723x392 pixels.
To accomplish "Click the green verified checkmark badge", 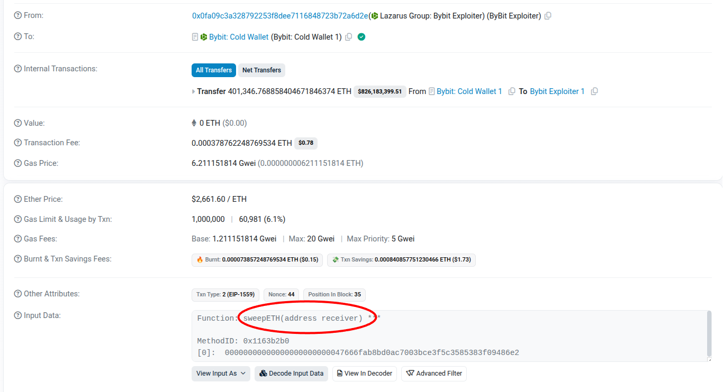I will (361, 37).
